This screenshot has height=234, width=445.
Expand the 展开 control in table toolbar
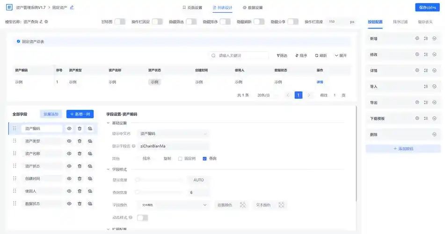coord(341,55)
